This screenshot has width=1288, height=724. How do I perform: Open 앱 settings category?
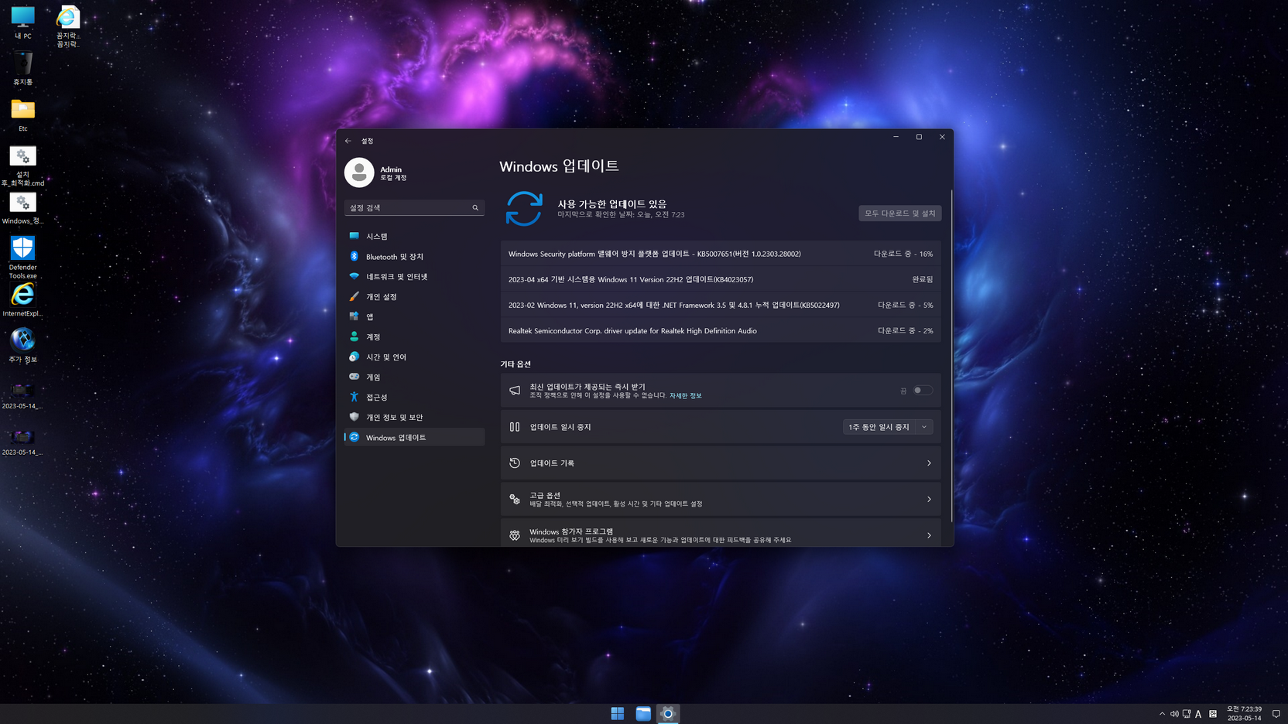(414, 316)
